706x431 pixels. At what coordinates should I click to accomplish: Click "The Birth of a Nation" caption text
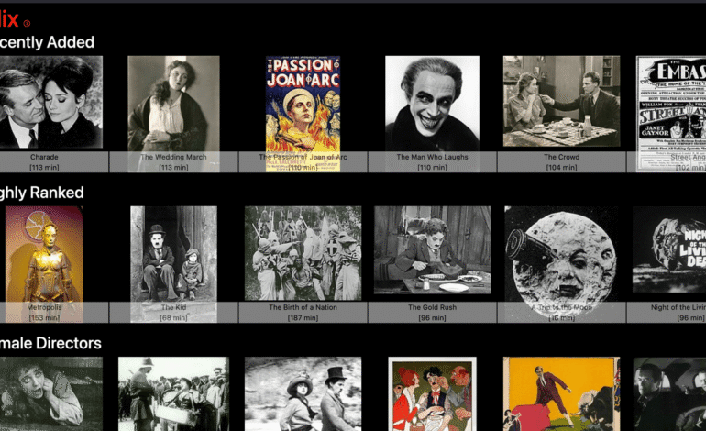click(x=303, y=307)
